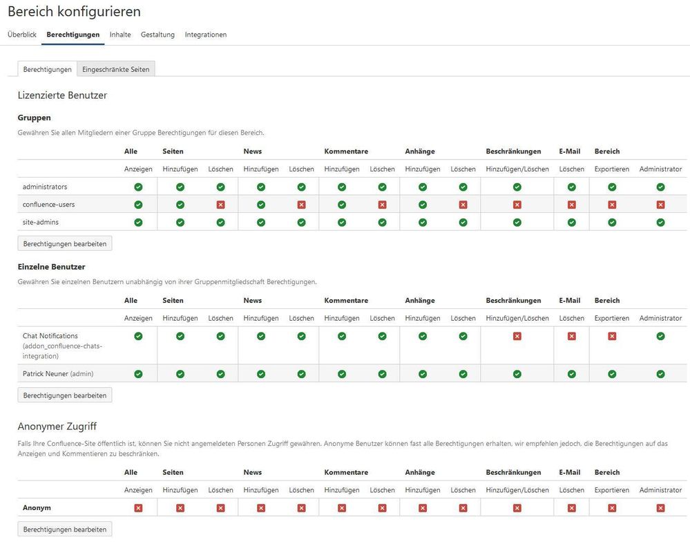The image size is (690, 544).
Task: Click Chat Notifications E-Mail Löschen red cross
Action: tap(572, 336)
